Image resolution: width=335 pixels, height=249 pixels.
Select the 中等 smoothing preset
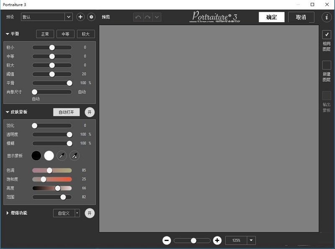(65, 34)
